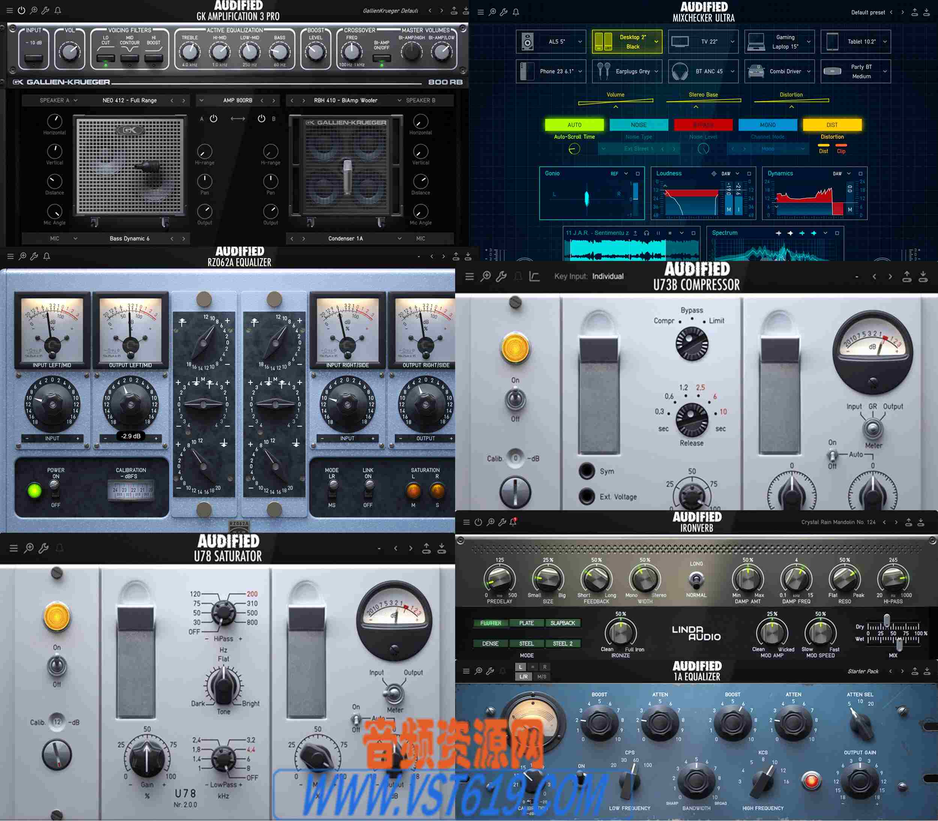Click the A/B link arrow in GK Amplification
This screenshot has width=938, height=821.
coord(238,119)
